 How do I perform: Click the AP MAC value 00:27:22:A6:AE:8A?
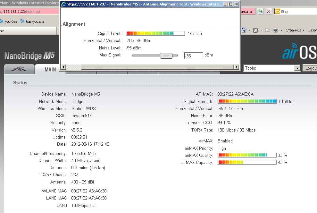235,94
